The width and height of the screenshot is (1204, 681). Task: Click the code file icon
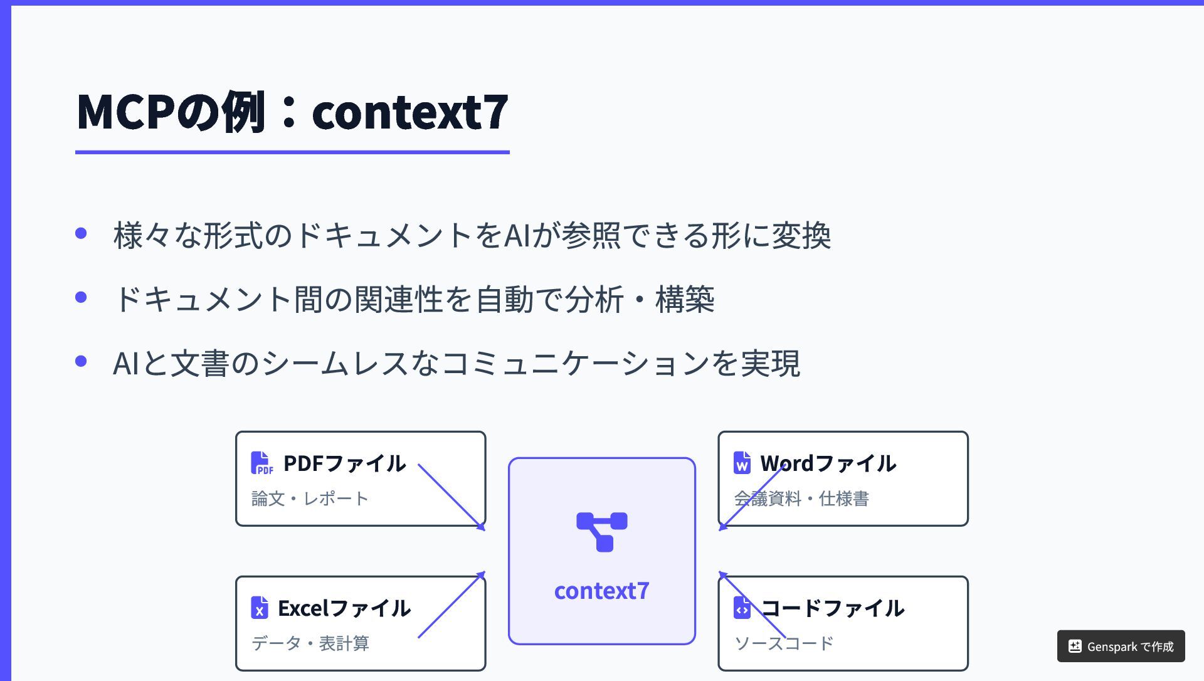(742, 608)
